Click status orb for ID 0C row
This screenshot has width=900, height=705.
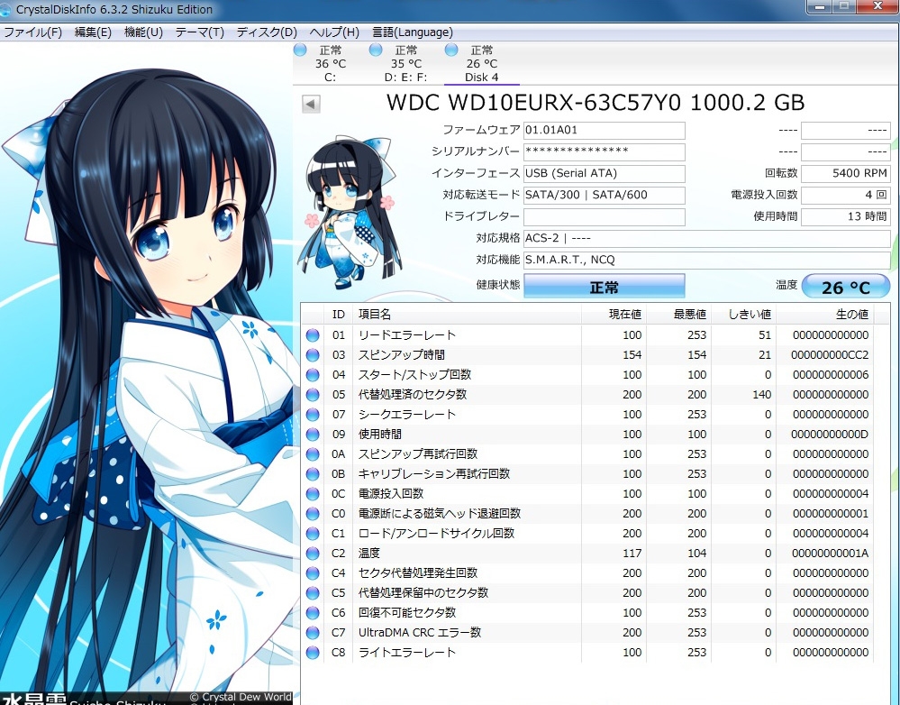click(x=313, y=493)
